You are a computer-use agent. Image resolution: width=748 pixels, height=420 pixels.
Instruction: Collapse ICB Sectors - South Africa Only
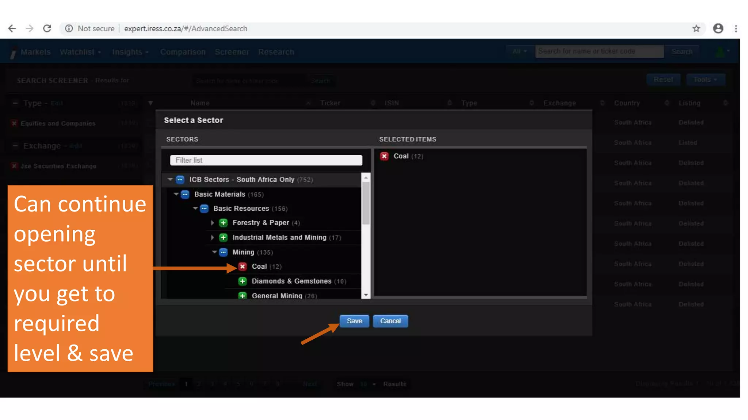[170, 179]
